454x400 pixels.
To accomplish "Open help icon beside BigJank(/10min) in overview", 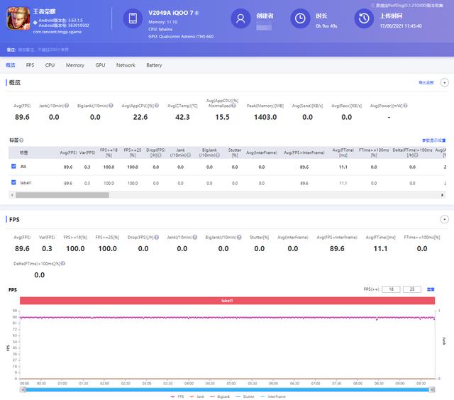I will pos(111,106).
